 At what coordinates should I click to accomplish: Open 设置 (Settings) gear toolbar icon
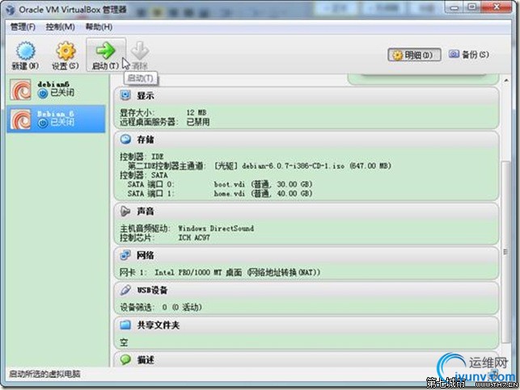click(66, 52)
